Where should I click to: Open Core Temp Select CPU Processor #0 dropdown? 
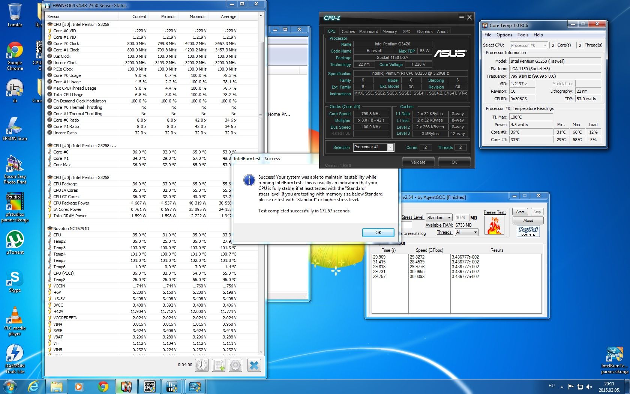pyautogui.click(x=529, y=45)
